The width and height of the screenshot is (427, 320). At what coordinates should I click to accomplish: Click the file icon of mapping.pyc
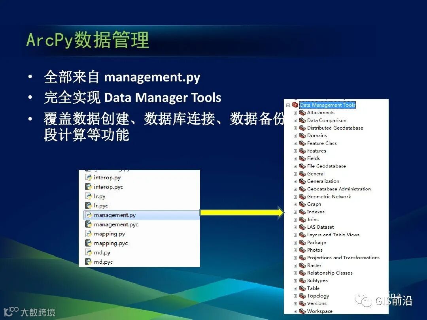[x=88, y=243]
